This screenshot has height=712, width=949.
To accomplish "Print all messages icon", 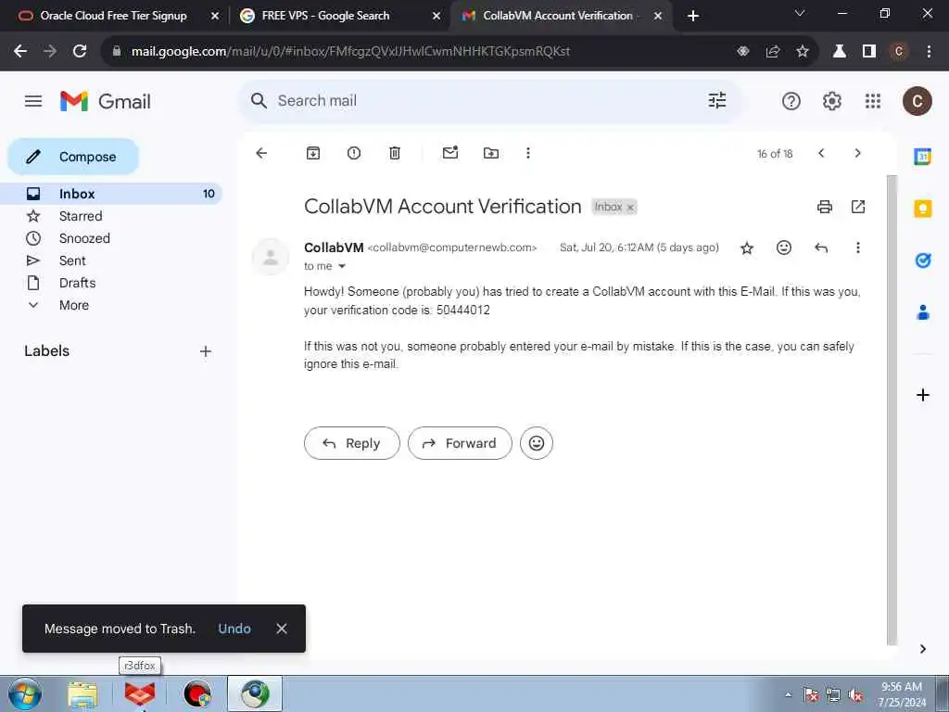I will tap(824, 207).
